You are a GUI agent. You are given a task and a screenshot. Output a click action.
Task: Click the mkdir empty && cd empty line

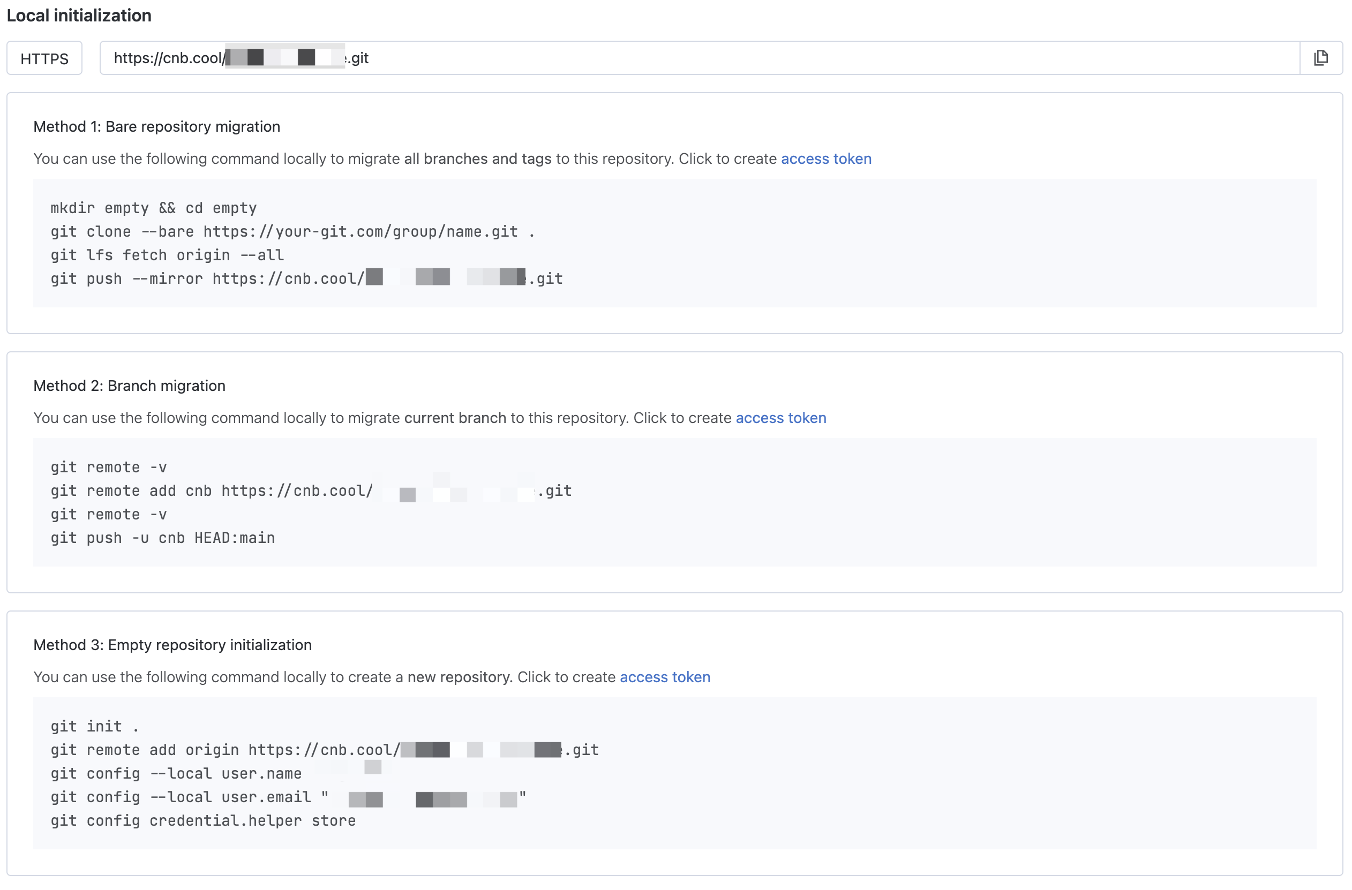pos(153,208)
